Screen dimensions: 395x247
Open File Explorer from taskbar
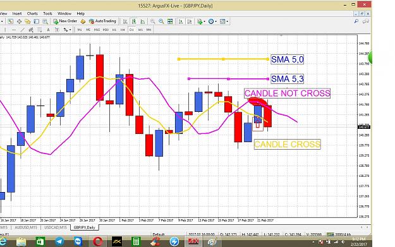point(21,242)
